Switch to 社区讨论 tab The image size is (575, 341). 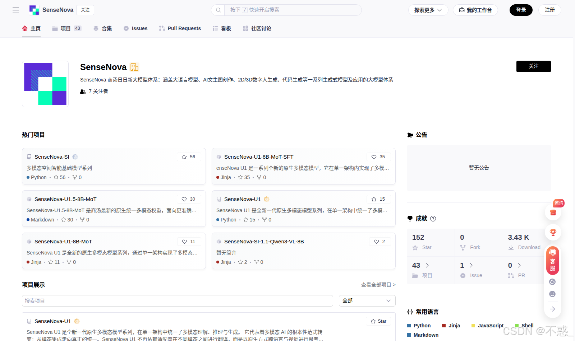[257, 28]
